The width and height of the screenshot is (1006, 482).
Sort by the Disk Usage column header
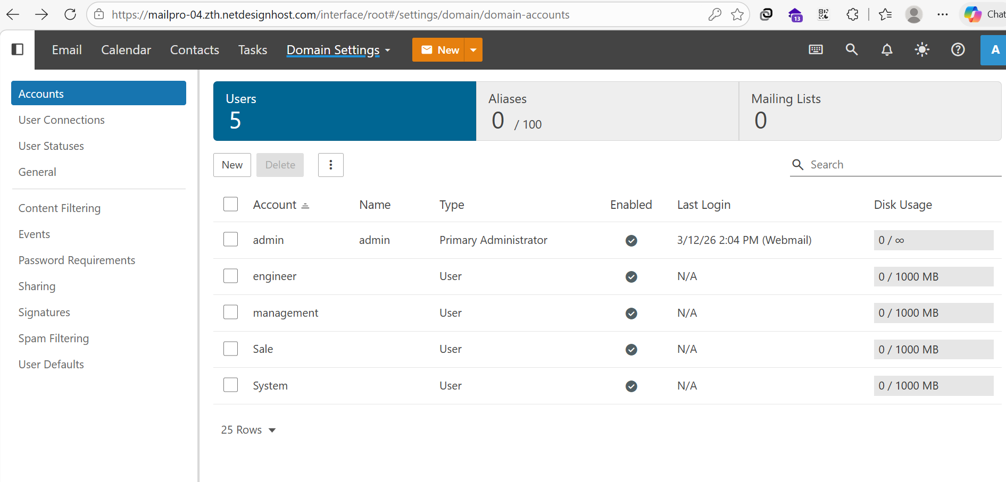pos(903,205)
